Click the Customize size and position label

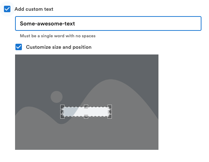pyautogui.click(x=59, y=47)
